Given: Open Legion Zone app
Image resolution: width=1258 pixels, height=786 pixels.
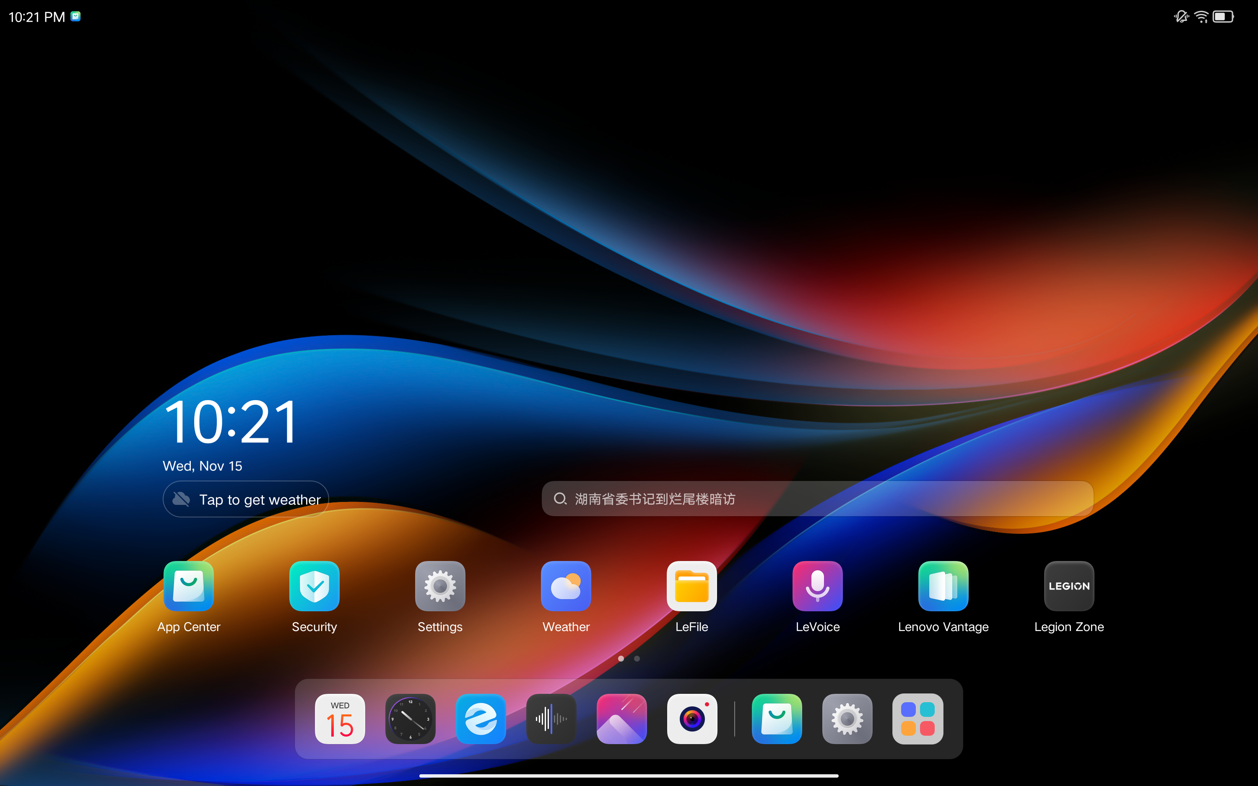Looking at the screenshot, I should pos(1068,586).
